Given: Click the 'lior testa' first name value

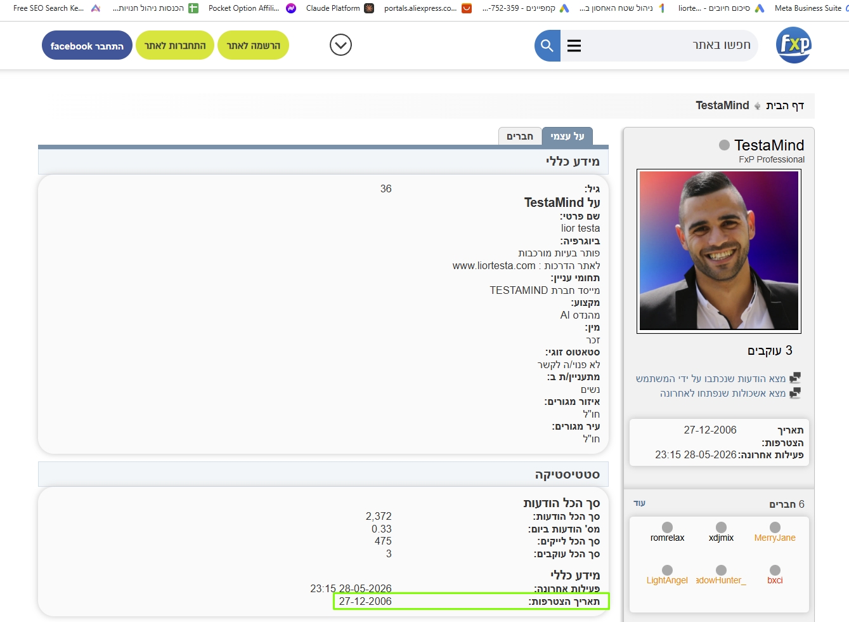Looking at the screenshot, I should [x=580, y=228].
